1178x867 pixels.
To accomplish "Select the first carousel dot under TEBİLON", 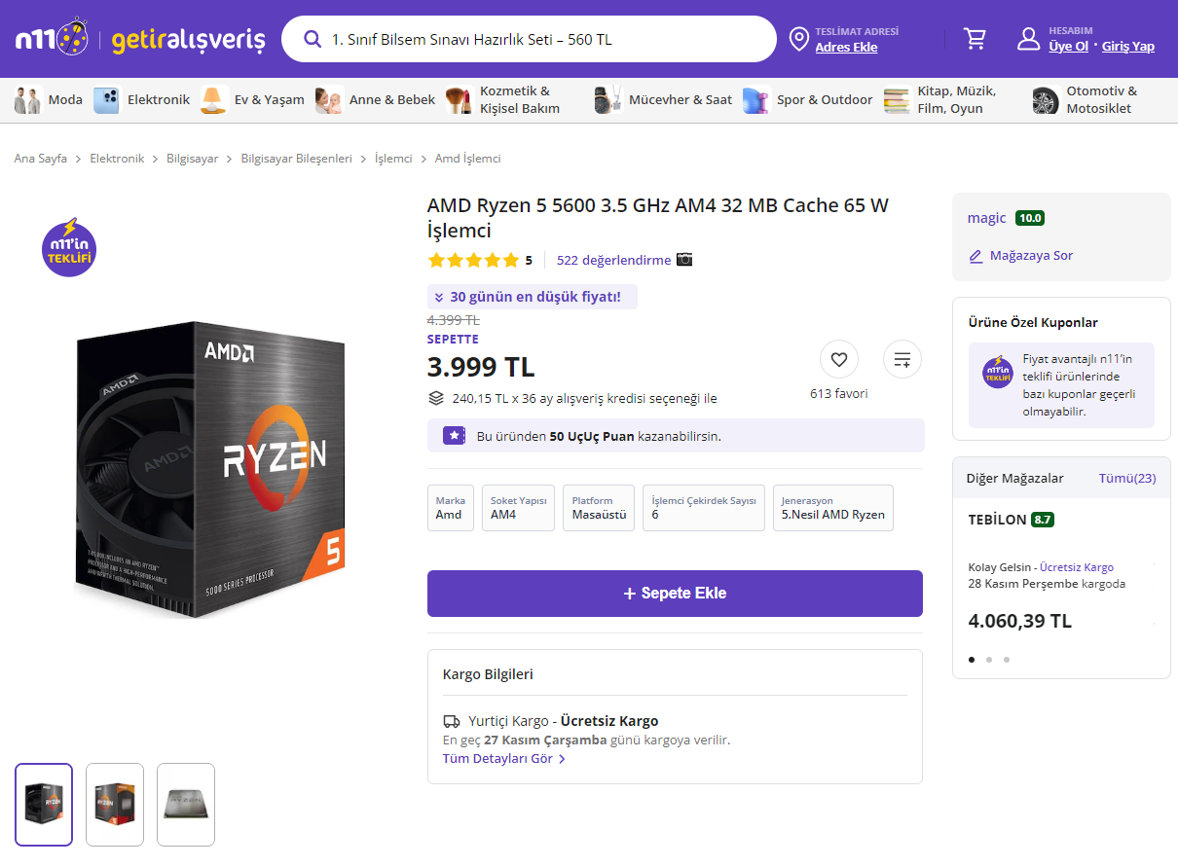I will point(972,660).
